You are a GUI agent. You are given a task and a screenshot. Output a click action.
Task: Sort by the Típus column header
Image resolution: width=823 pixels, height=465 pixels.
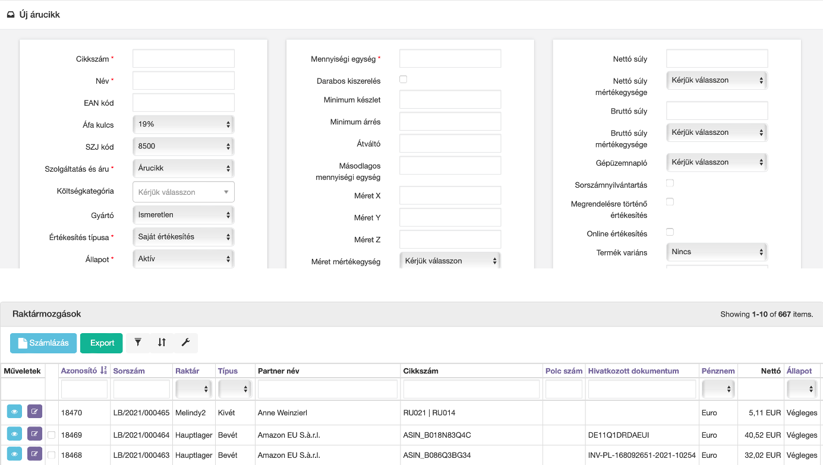click(228, 371)
